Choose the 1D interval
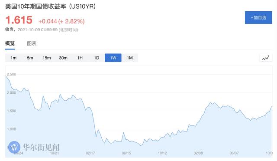This screenshot has height=161, width=277. tap(97, 58)
